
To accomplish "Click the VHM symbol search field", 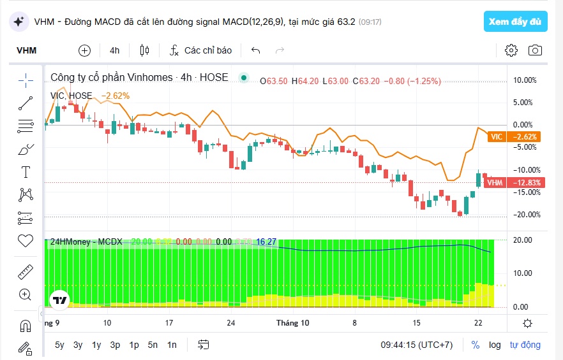I will pos(27,50).
